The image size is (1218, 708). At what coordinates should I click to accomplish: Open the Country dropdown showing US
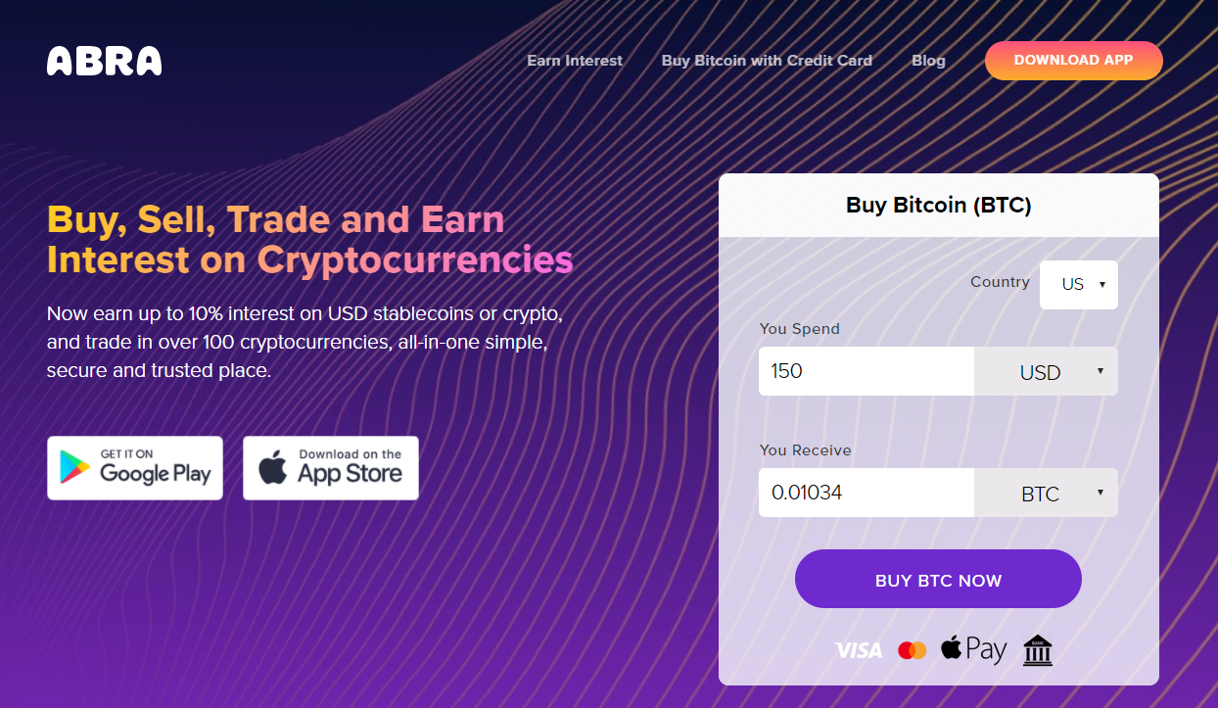click(x=1079, y=285)
